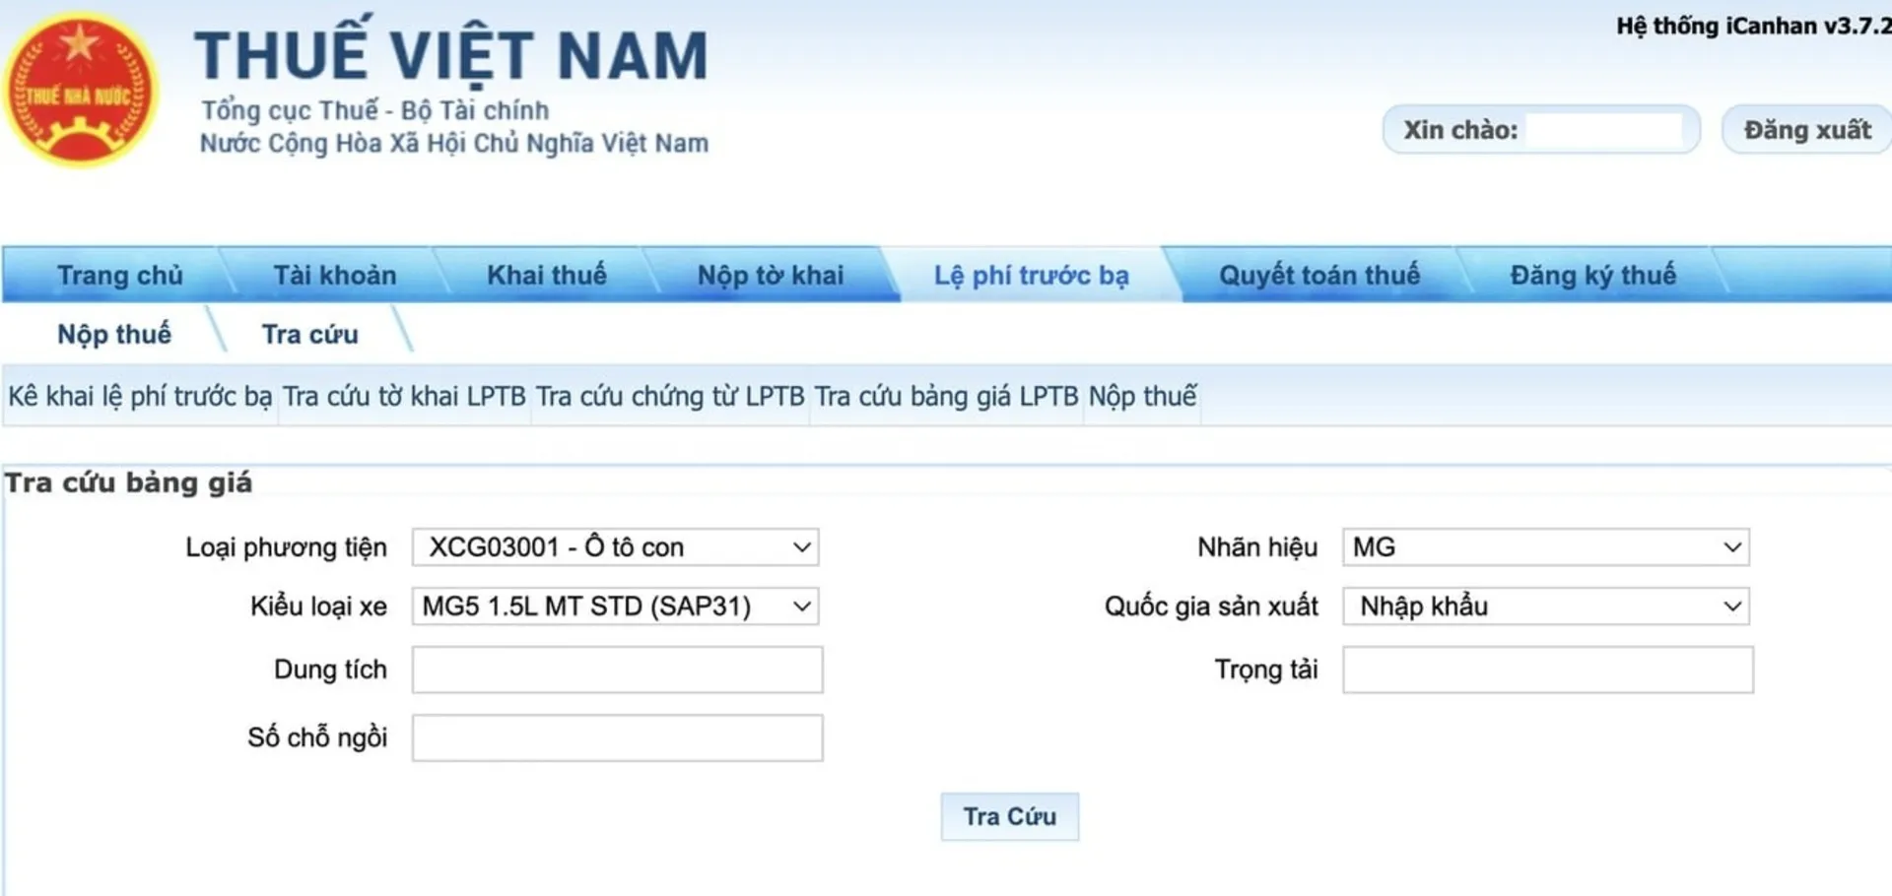
Task: Open the Loại phương tiện dropdown
Action: tap(614, 546)
